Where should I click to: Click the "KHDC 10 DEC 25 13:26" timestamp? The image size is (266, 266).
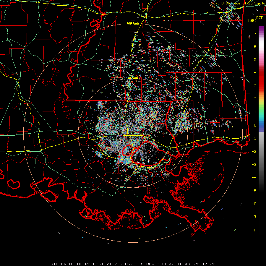[x=189, y=264]
